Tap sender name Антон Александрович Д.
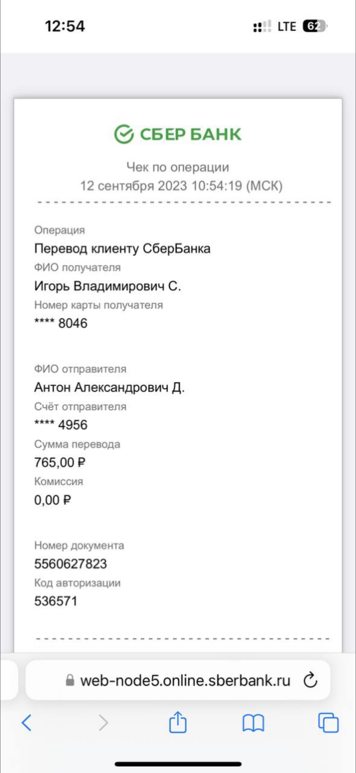The width and height of the screenshot is (356, 773). point(109,387)
